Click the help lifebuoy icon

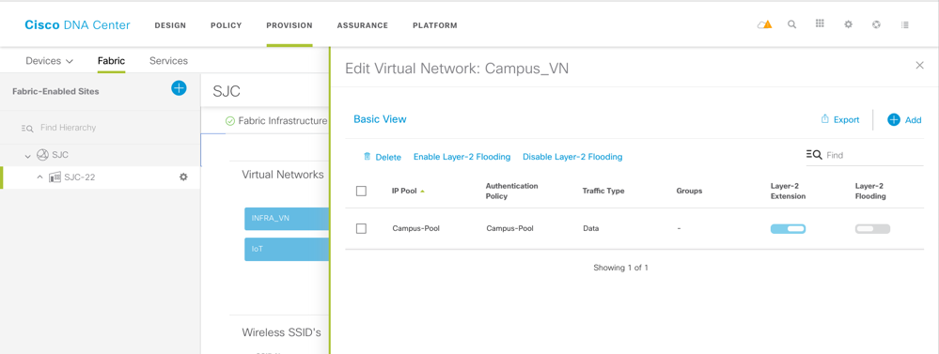click(x=876, y=24)
